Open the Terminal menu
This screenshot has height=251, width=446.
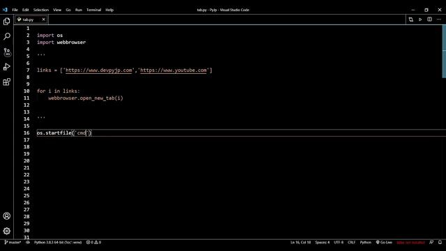[93, 10]
